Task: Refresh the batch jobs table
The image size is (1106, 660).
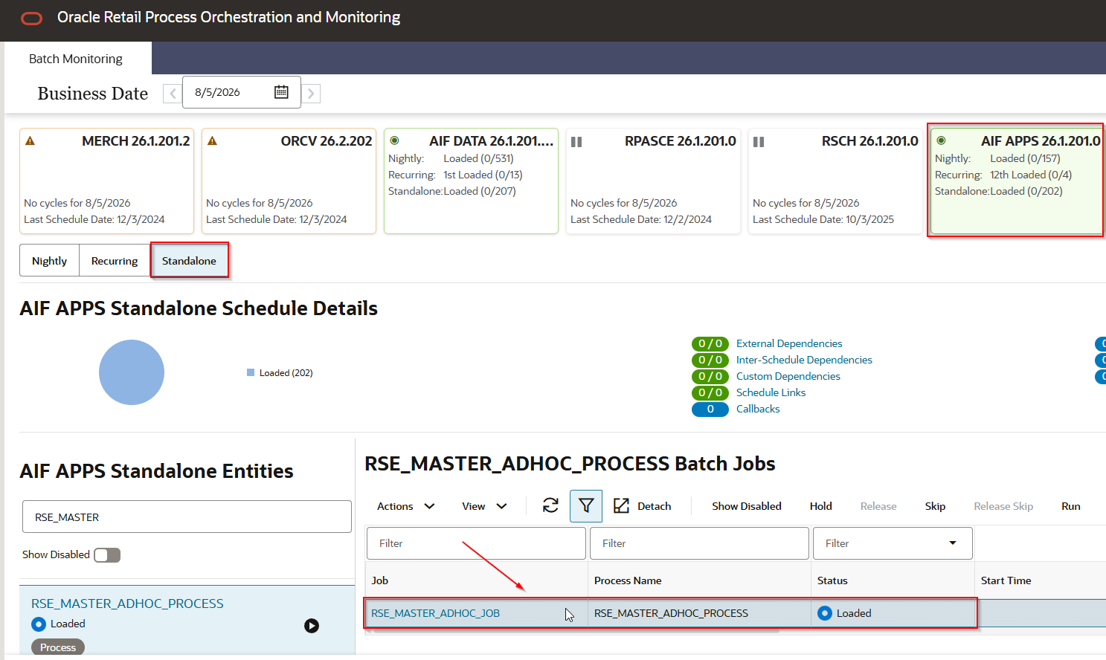Action: coord(550,506)
